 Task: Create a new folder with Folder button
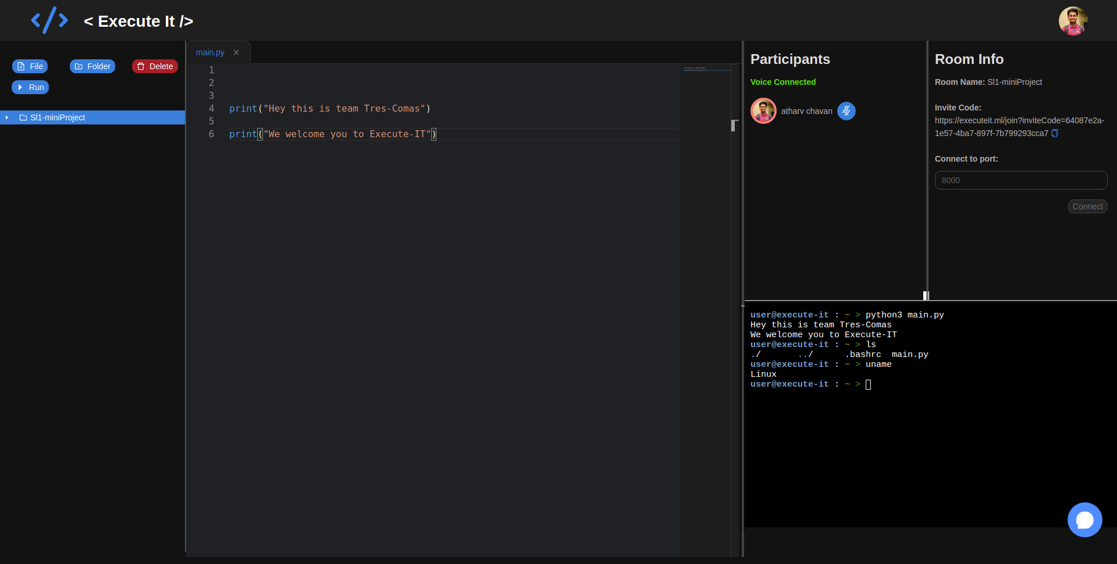tap(93, 66)
